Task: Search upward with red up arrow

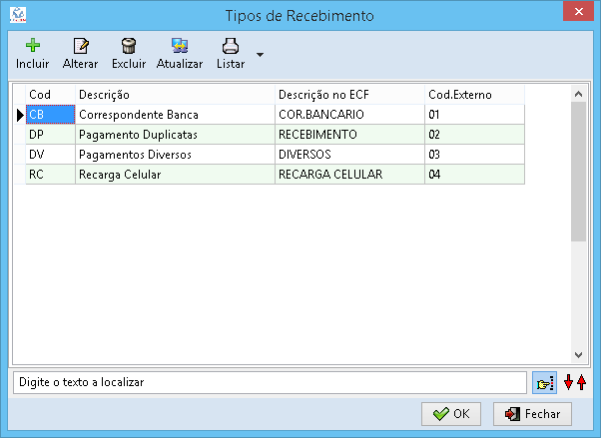Action: pyautogui.click(x=581, y=382)
